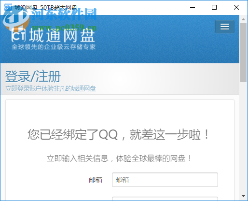Click the CT app icon in title bar

pyautogui.click(x=8, y=7)
